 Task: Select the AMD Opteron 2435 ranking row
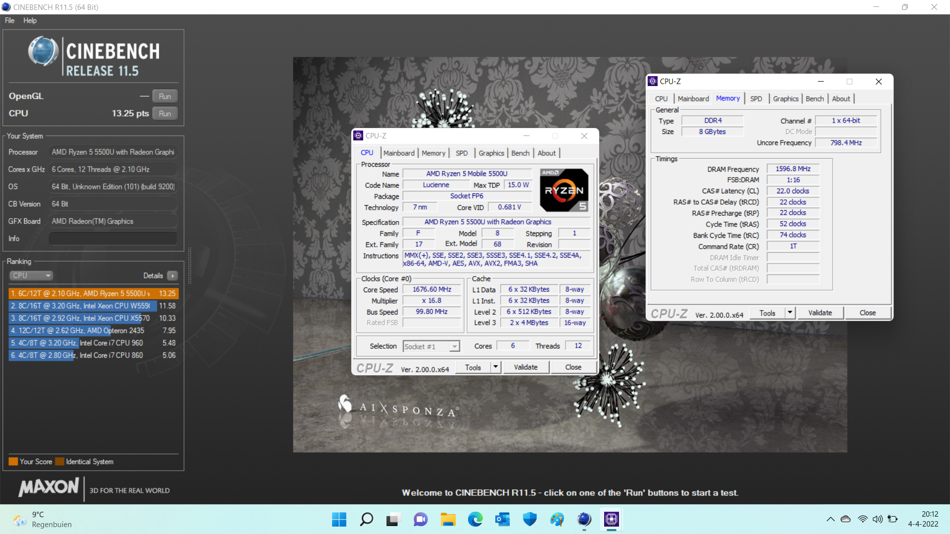[x=93, y=330]
